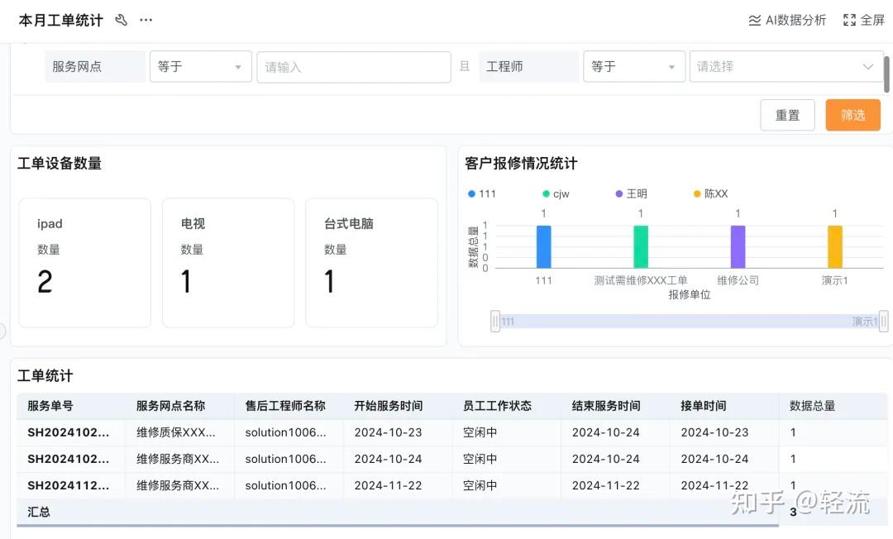Viewport: 893px width, 539px height.
Task: Open the 工程师 请选择 dropdown
Action: (x=786, y=67)
